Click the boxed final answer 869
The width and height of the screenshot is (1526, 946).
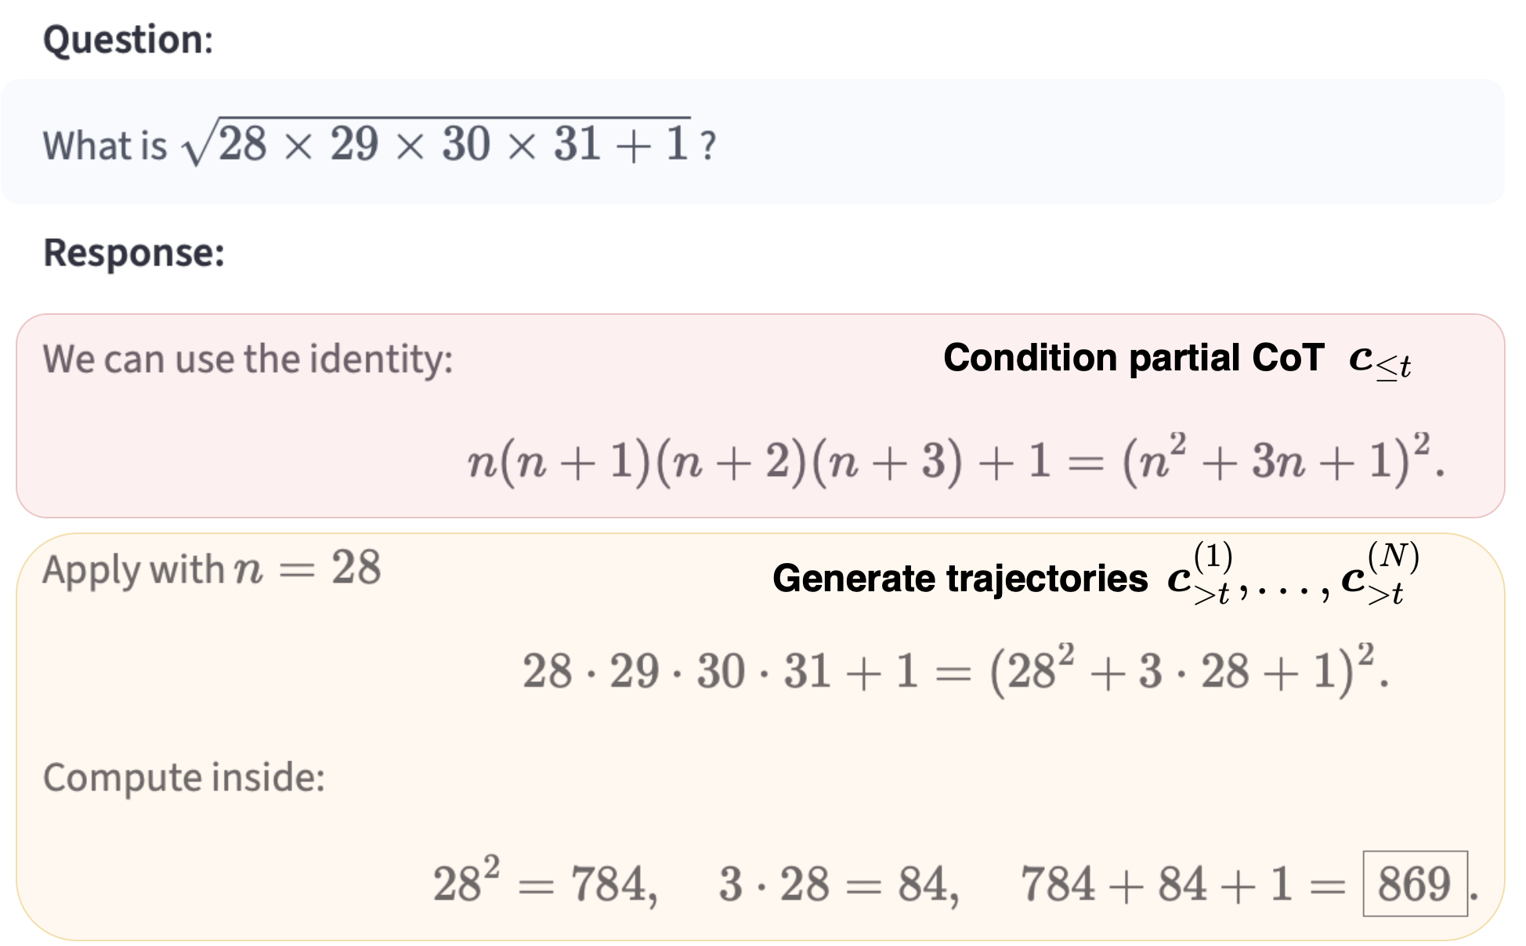pos(1414,884)
